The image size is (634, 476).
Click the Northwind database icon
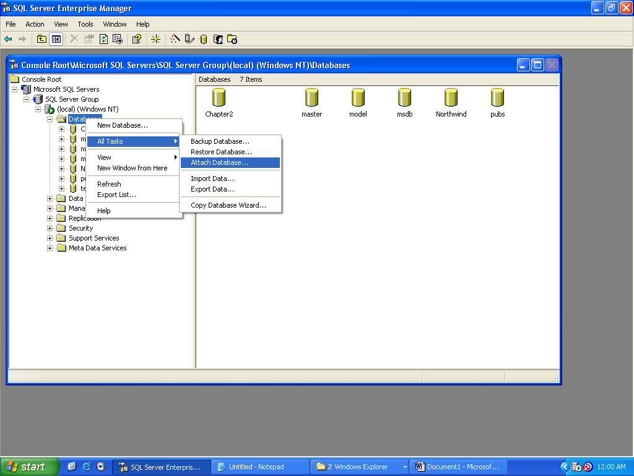pyautogui.click(x=451, y=98)
